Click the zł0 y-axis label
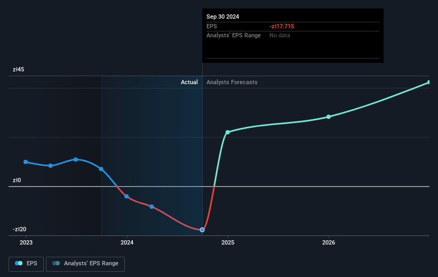 coord(17,180)
